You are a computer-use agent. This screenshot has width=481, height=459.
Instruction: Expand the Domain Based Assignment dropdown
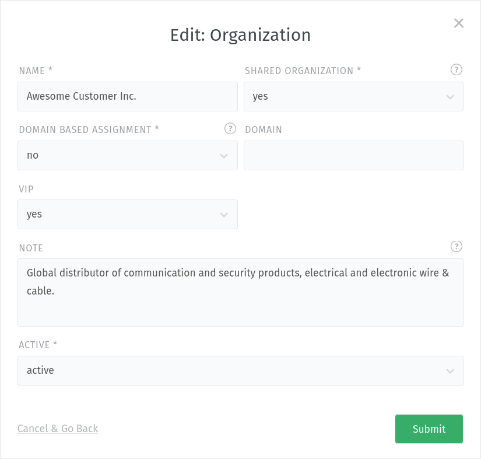coord(127,156)
